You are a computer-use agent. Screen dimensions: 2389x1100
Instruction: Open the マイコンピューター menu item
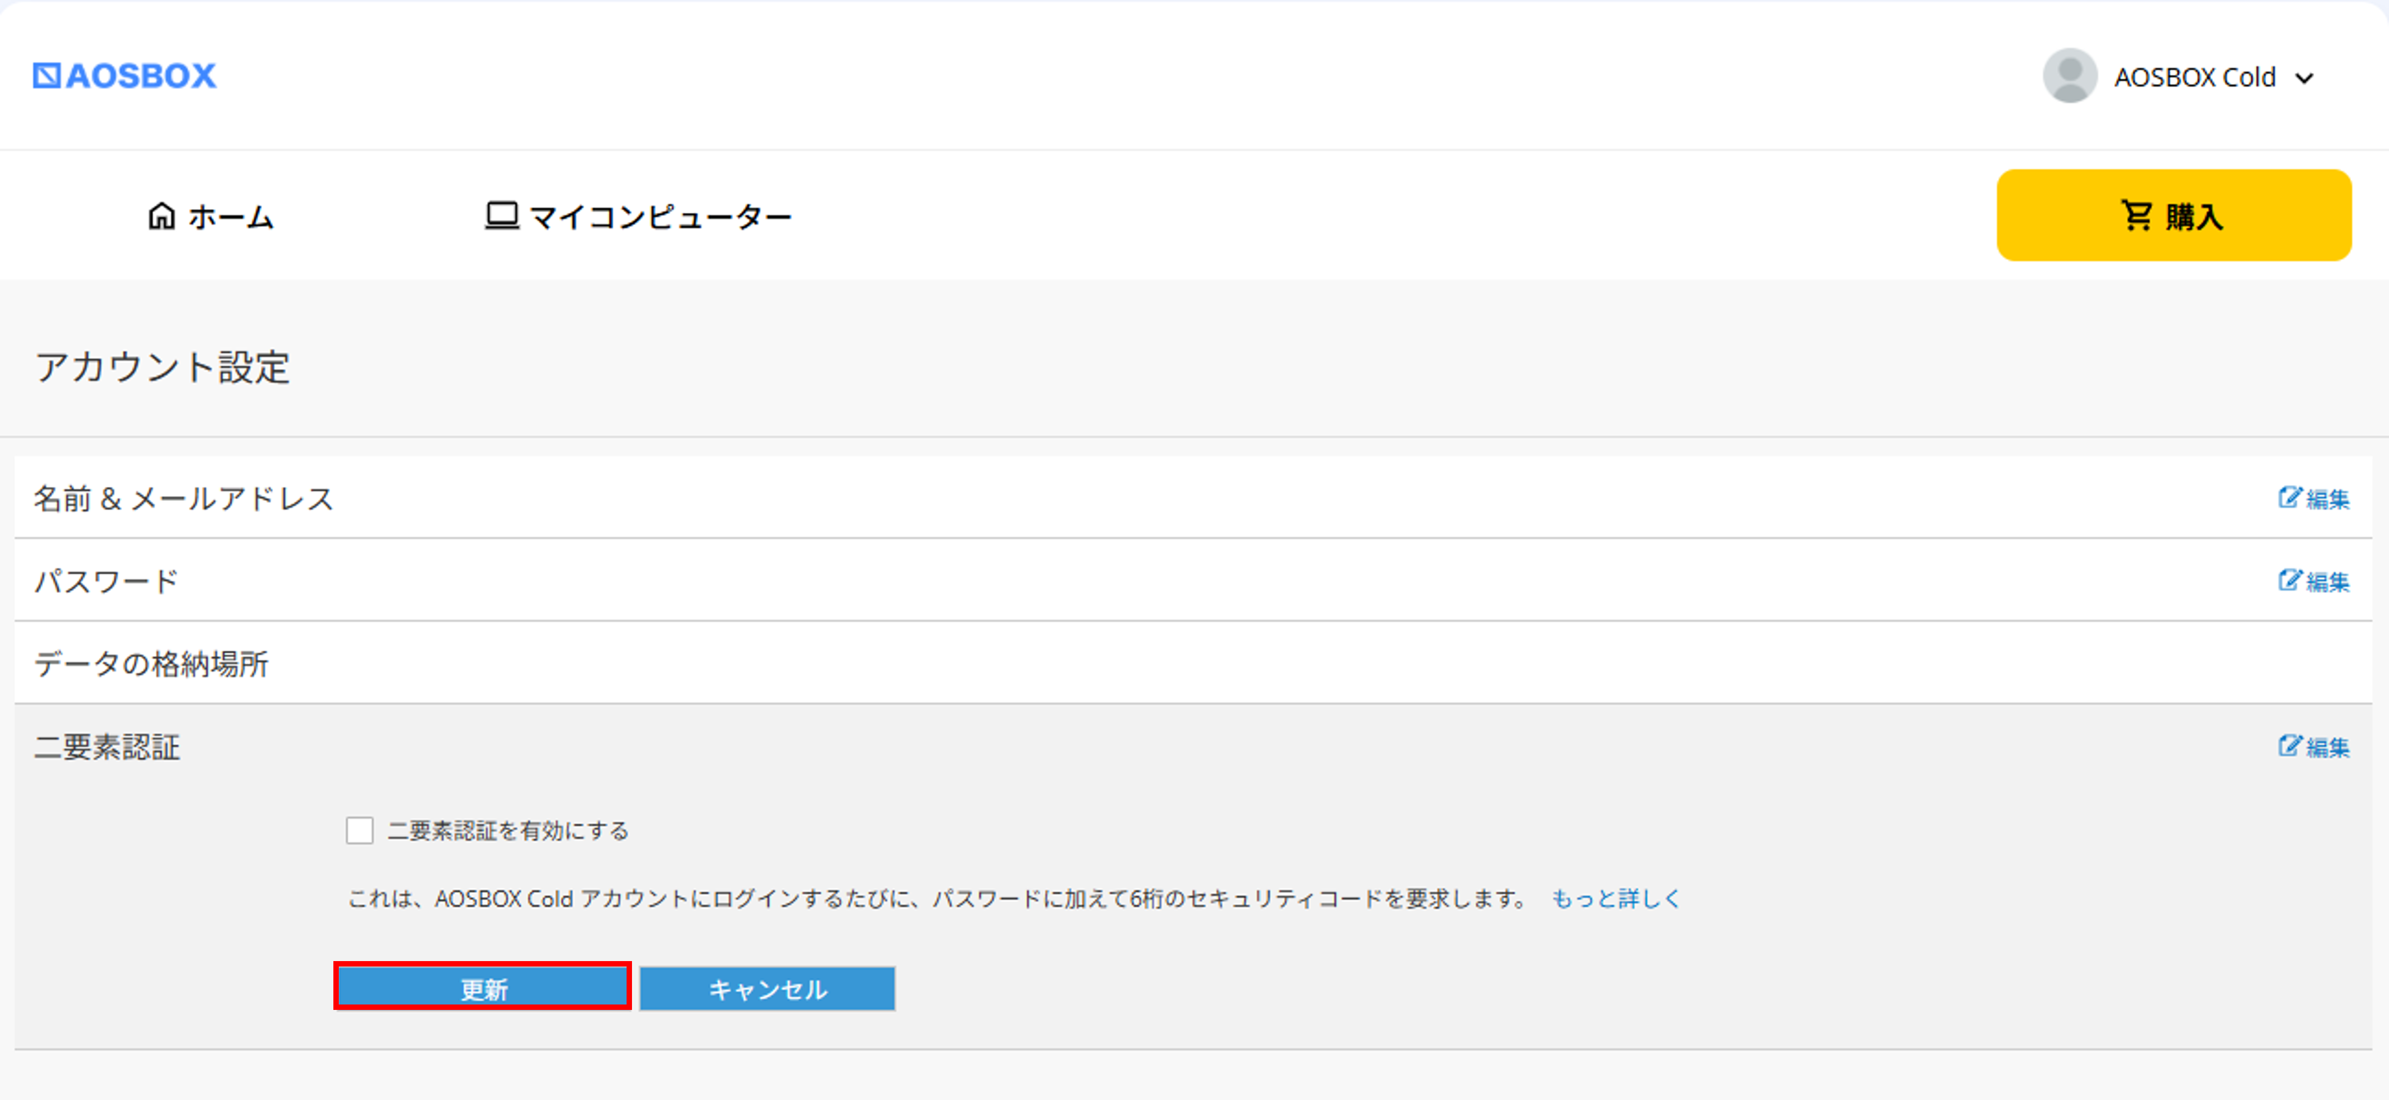tap(659, 217)
